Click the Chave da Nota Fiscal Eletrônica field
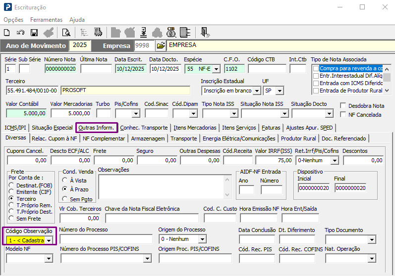395x276 pixels. pos(151,218)
